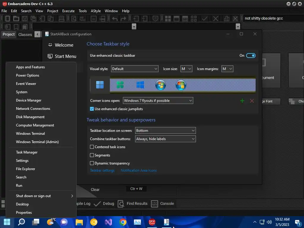
Task: Click the Undo arrow in Dev-C++ toolbar
Action: [x=115, y=18]
